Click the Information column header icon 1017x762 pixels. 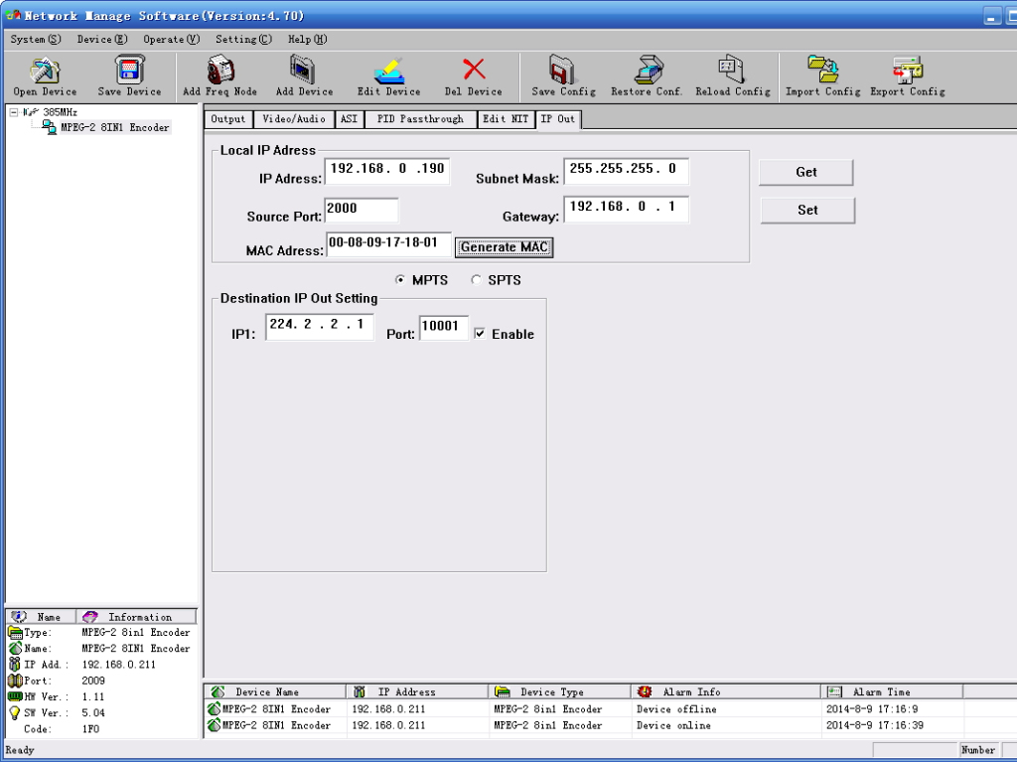(x=90, y=617)
